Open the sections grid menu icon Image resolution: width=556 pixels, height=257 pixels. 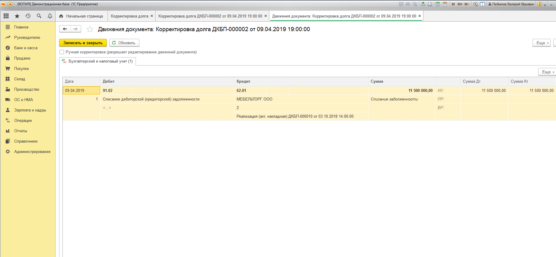6,16
